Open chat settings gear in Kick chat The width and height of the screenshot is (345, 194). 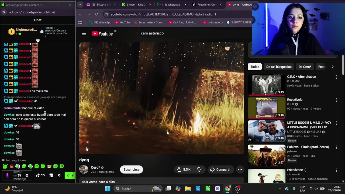59,175
